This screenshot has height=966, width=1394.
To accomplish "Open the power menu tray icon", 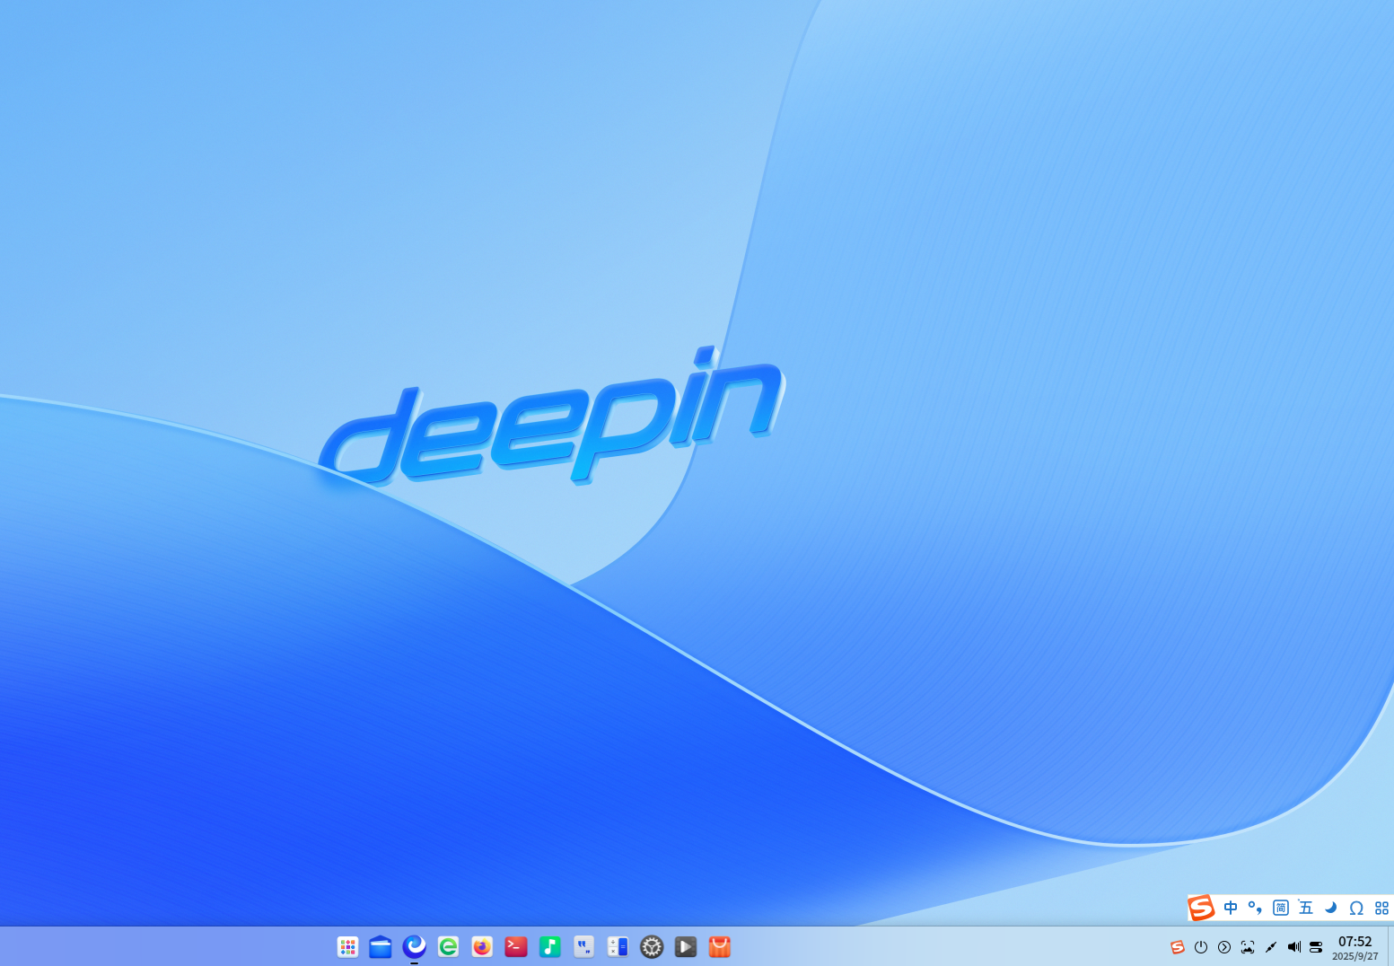I will (1201, 947).
